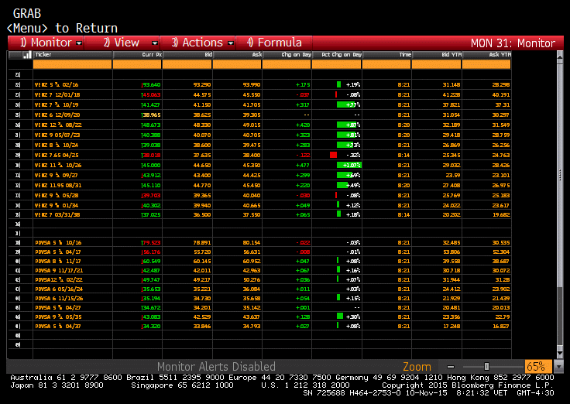Select the VENZ 9 05/07/23 ticker
The height and width of the screenshot is (404, 570).
(57, 135)
